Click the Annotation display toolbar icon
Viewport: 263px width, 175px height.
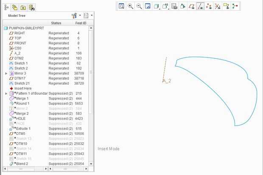coord(183,6)
